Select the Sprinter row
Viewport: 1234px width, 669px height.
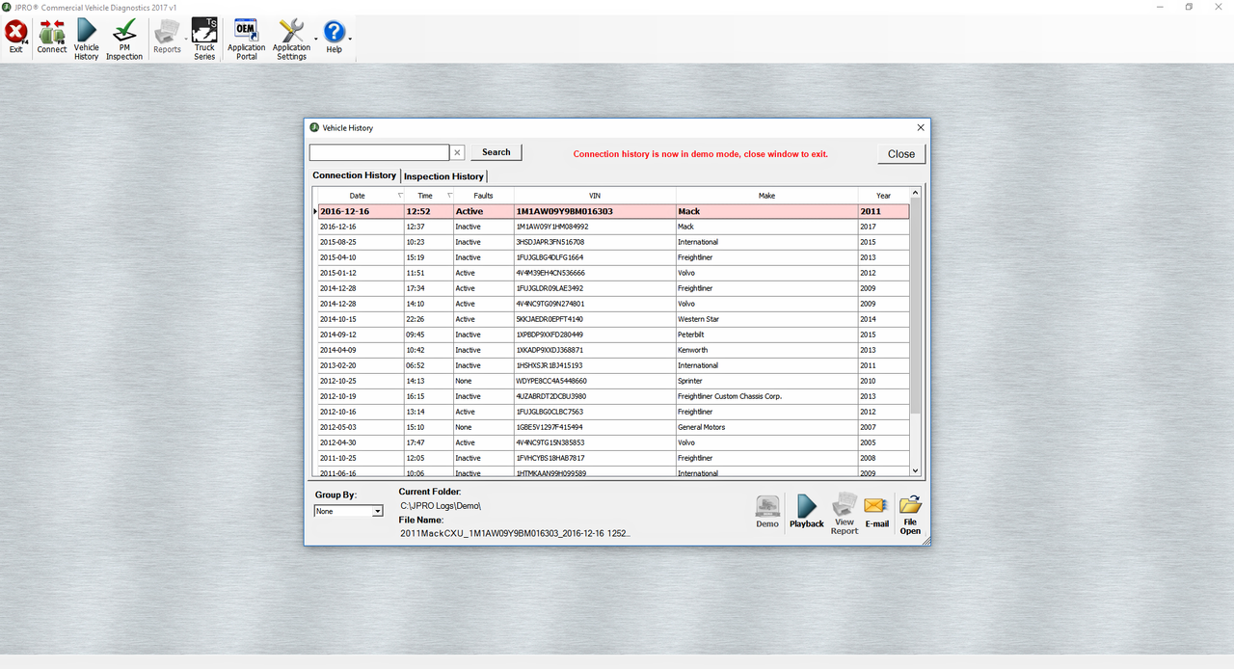612,381
